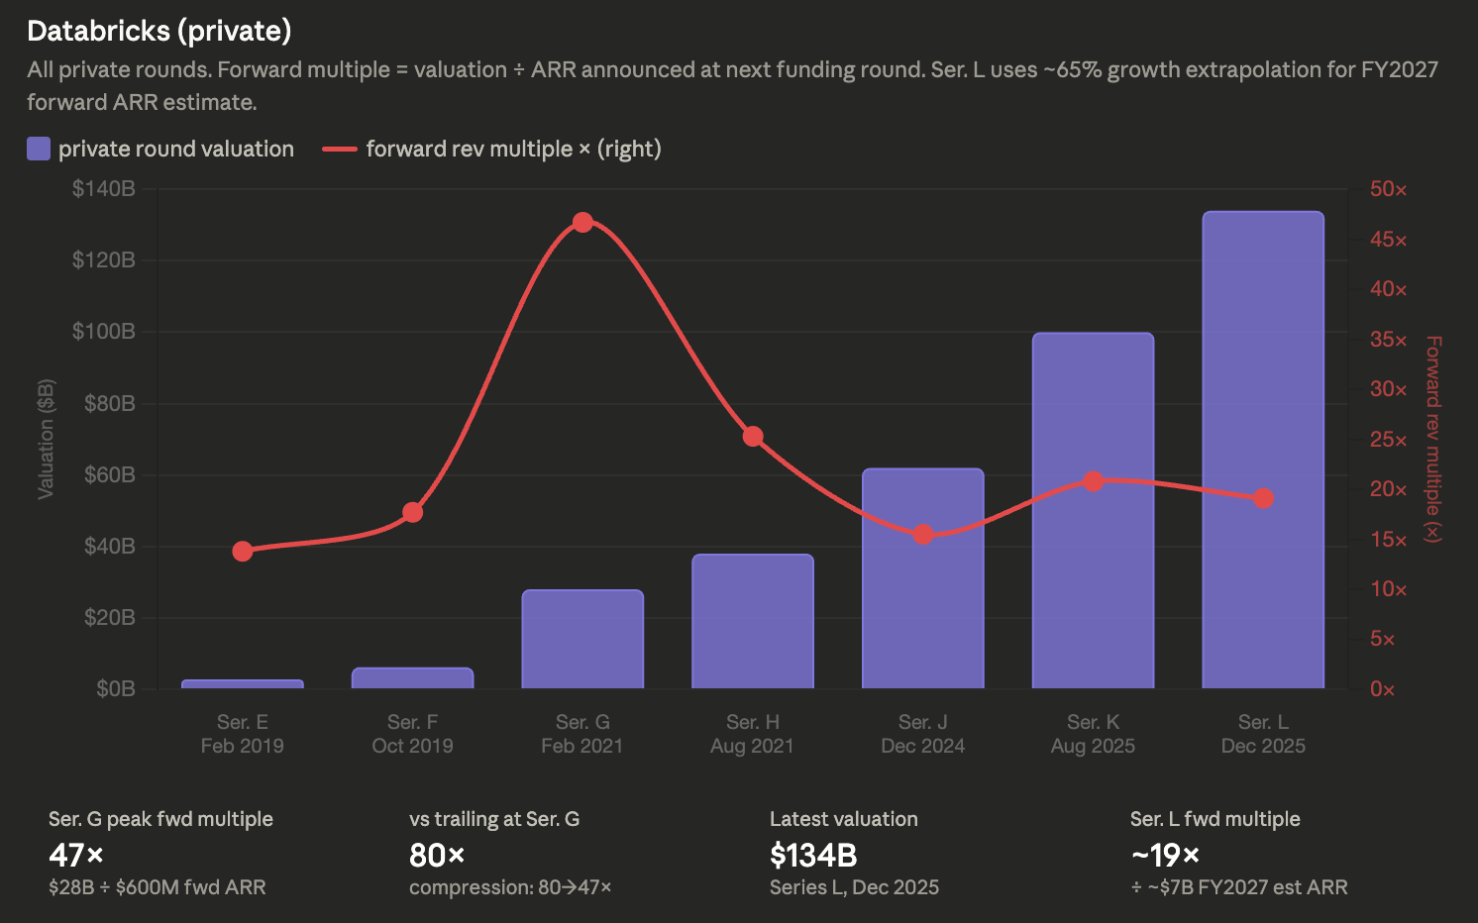Click the Ser. F Oct 2019 bar

click(x=413, y=678)
